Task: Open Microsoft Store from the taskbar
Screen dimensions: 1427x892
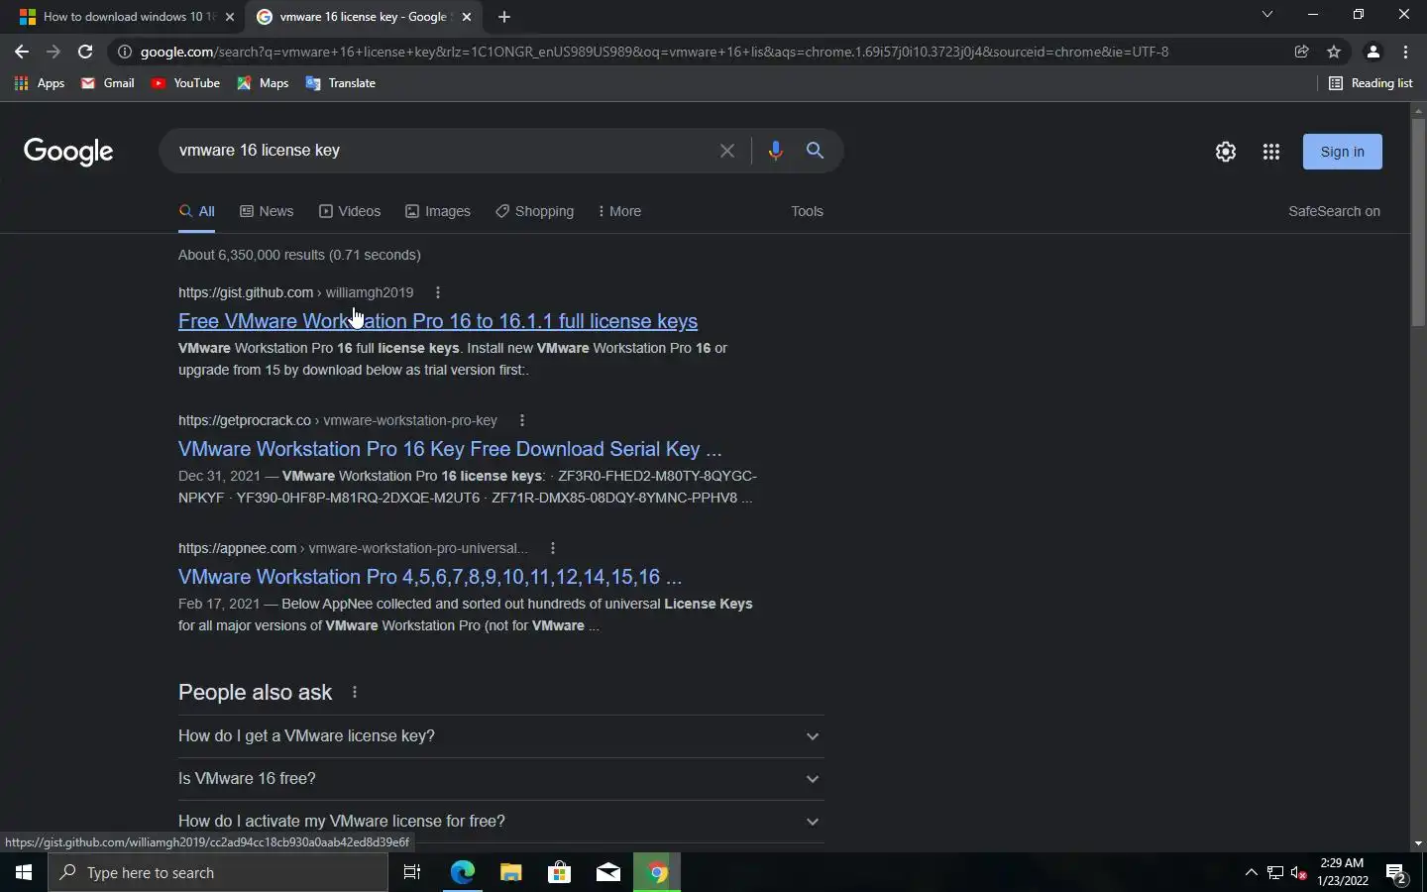Action: 559,872
